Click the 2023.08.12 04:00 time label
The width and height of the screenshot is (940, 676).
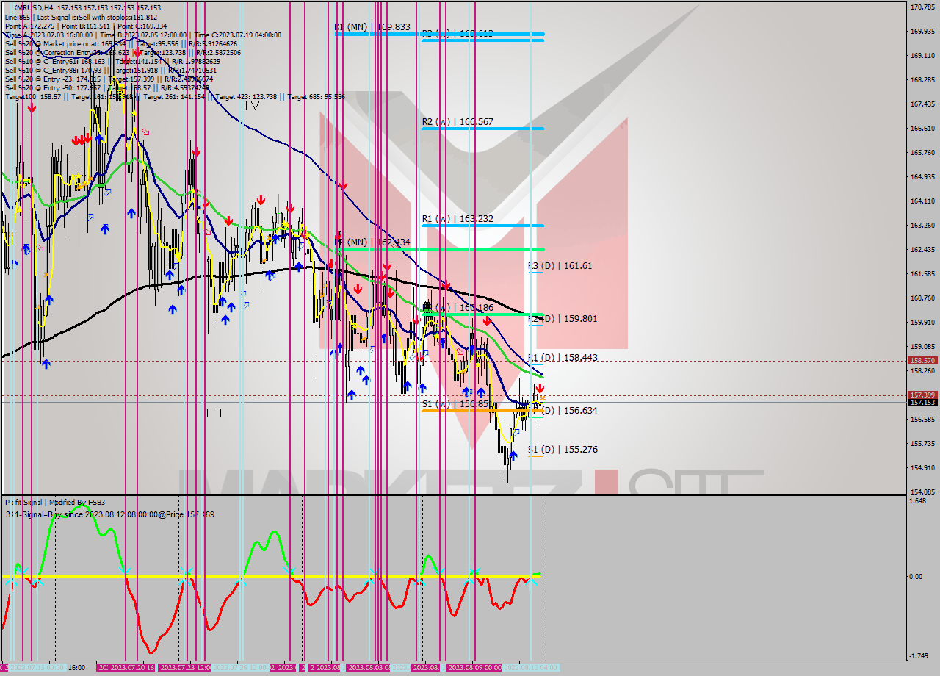coord(530,667)
